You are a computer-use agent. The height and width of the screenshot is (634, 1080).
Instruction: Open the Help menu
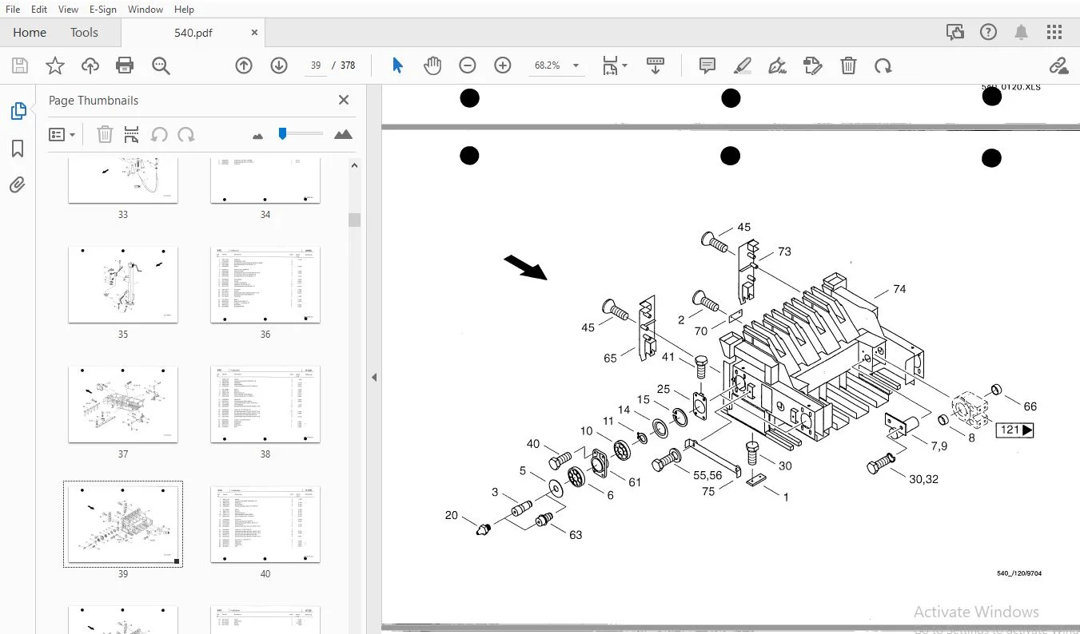point(184,9)
